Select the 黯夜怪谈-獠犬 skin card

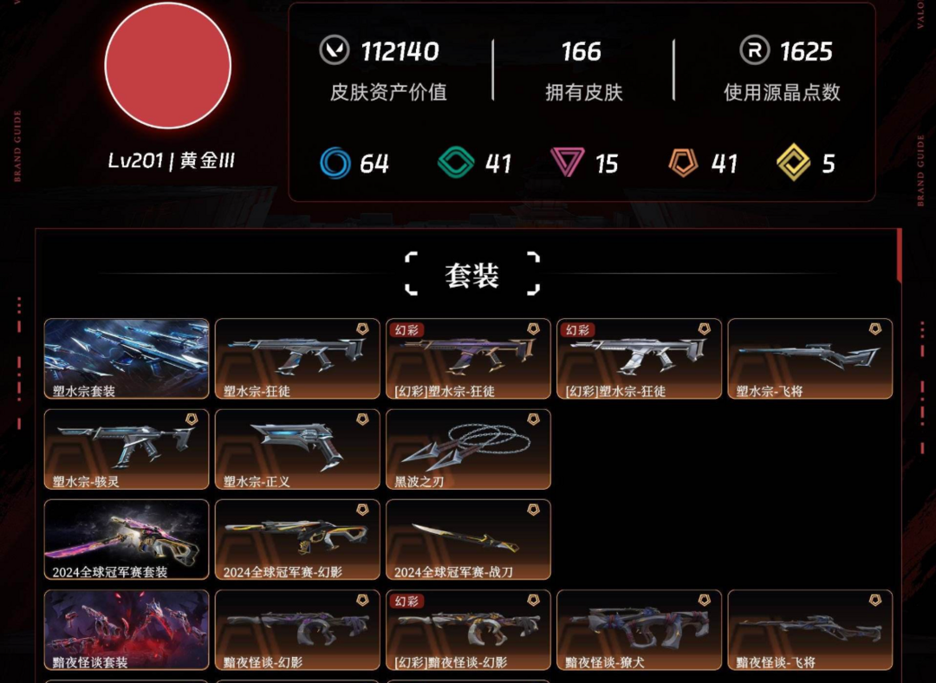pyautogui.click(x=640, y=630)
